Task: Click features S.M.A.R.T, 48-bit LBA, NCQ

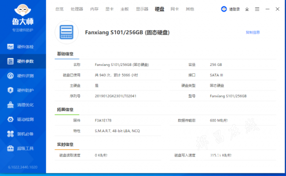Action: click(117, 131)
